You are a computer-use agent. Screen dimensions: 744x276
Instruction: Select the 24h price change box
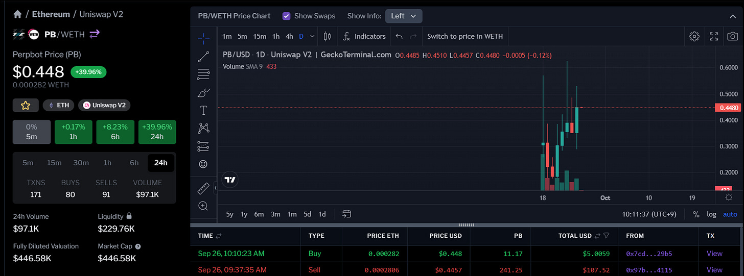(x=157, y=132)
